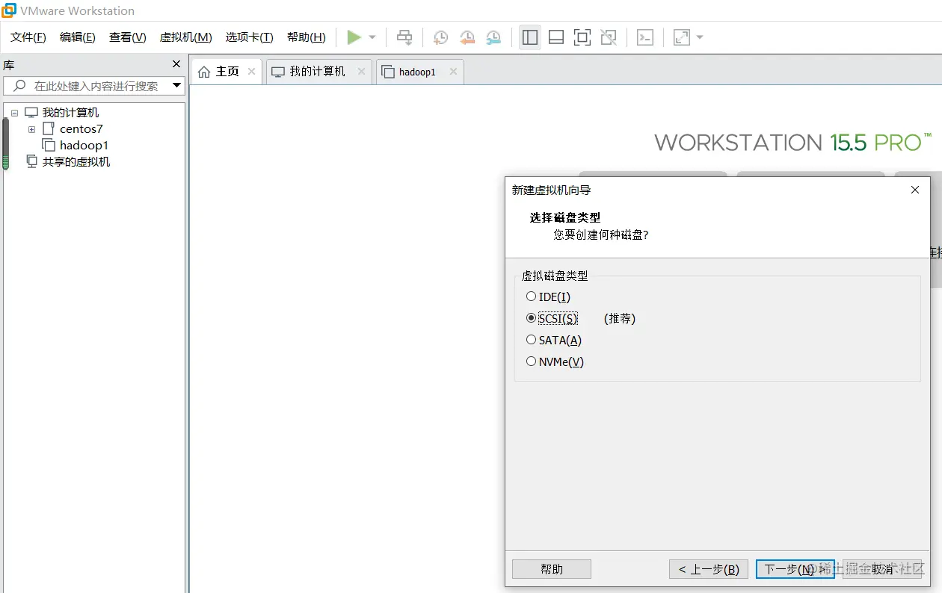Select the SCSI(S) disk type radio button
942x593 pixels.
coord(531,318)
